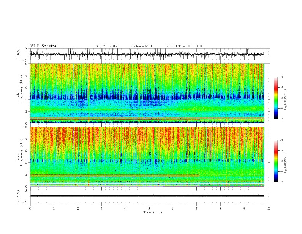Click time axis tick label "9"
Screen dimensions: 302x234
pyautogui.click(x=244, y=208)
